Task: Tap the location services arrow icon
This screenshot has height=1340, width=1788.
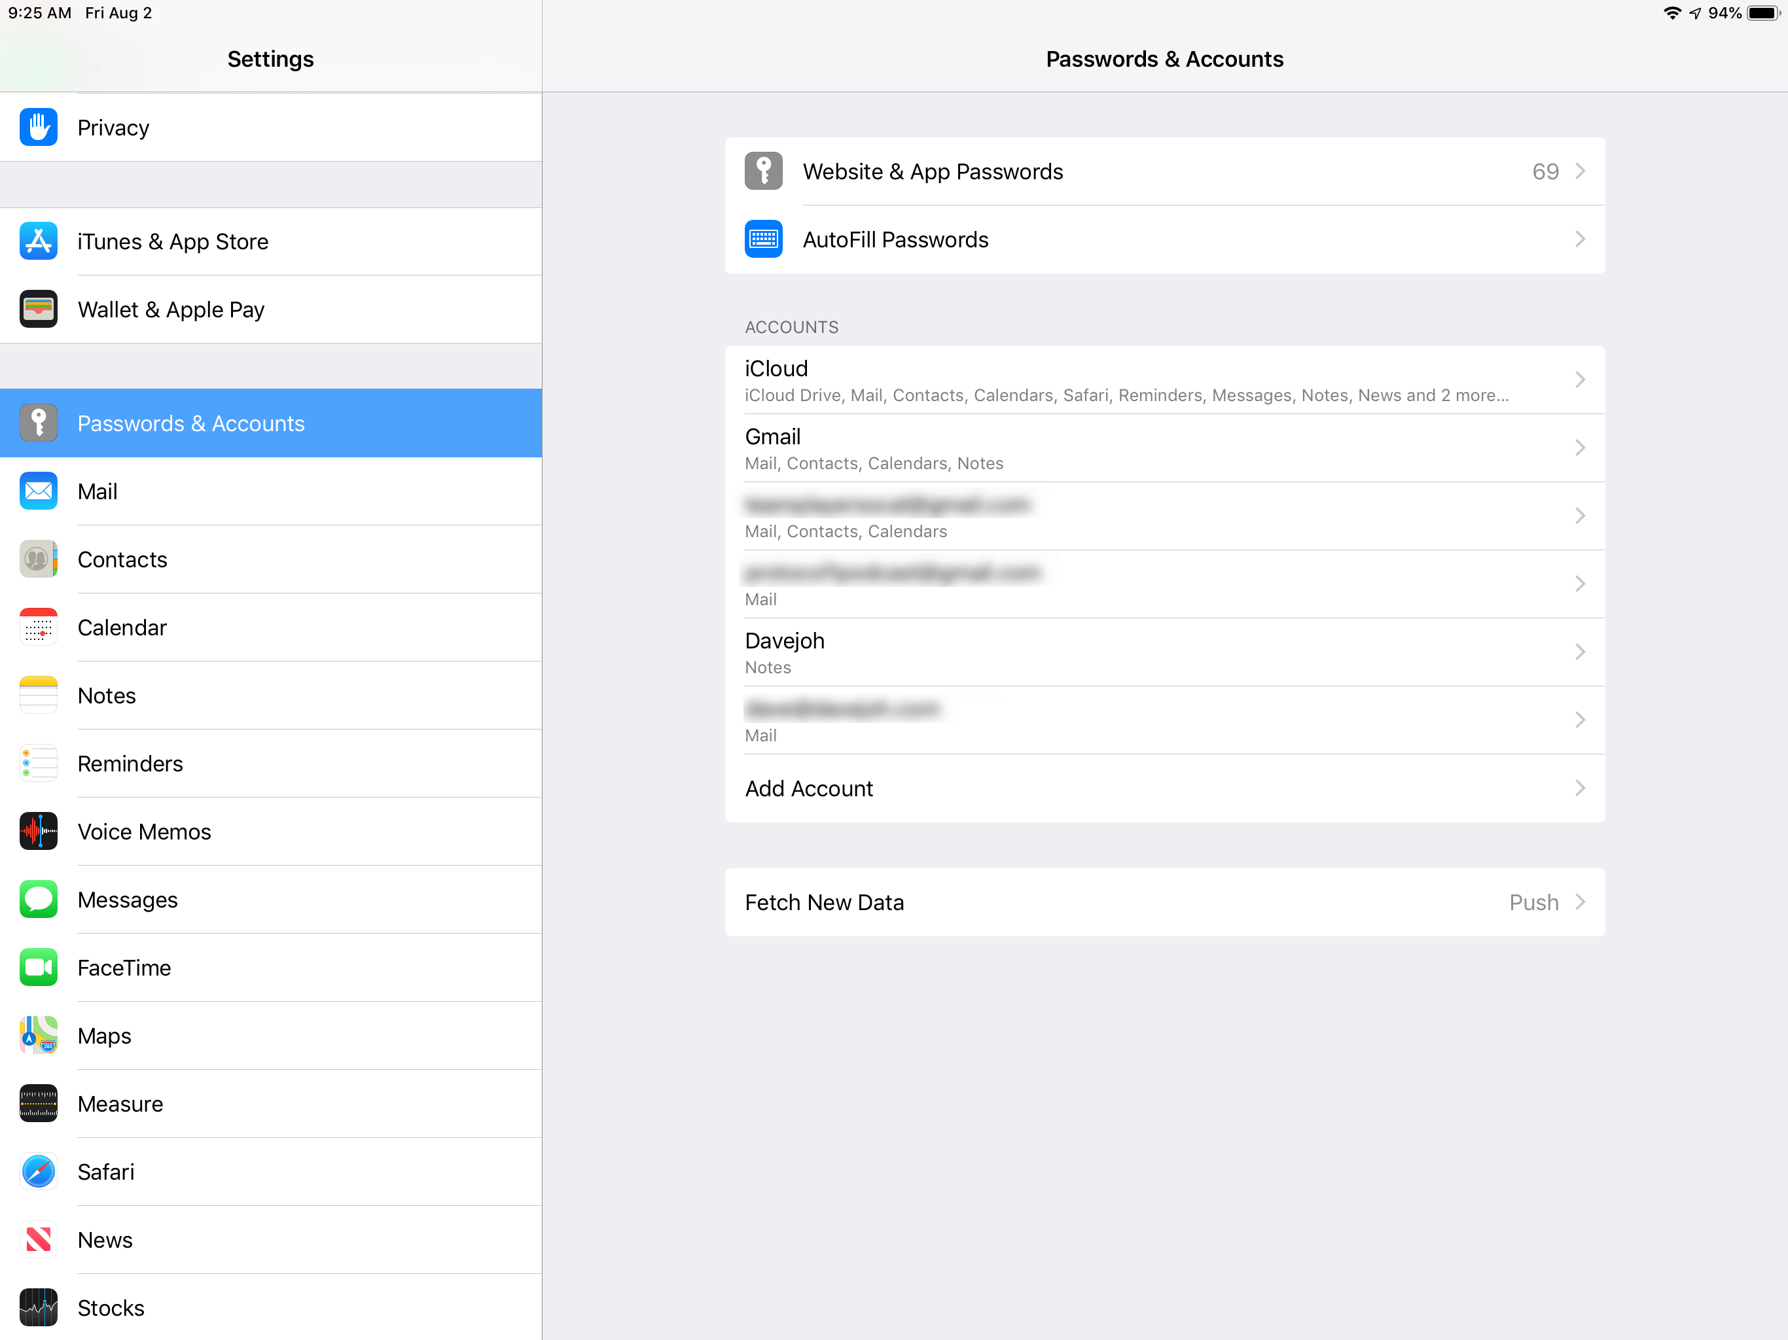Action: (1695, 13)
